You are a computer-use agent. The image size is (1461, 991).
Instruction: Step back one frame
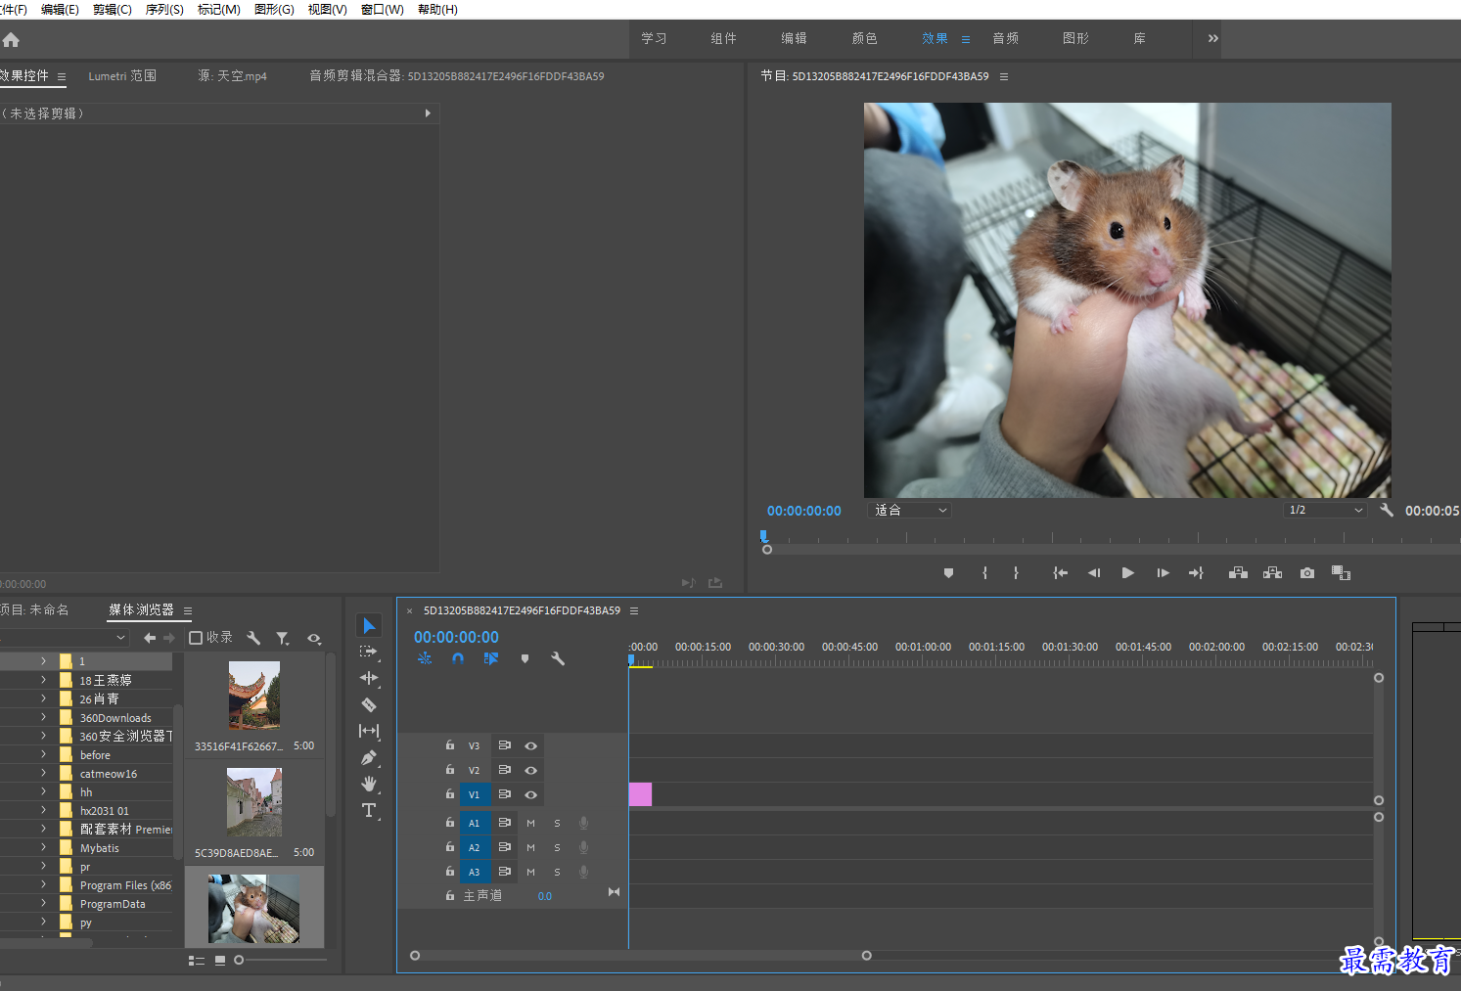[x=1094, y=573]
